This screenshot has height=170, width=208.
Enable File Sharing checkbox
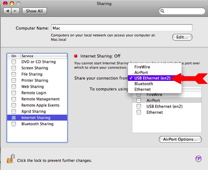[x=14, y=74]
